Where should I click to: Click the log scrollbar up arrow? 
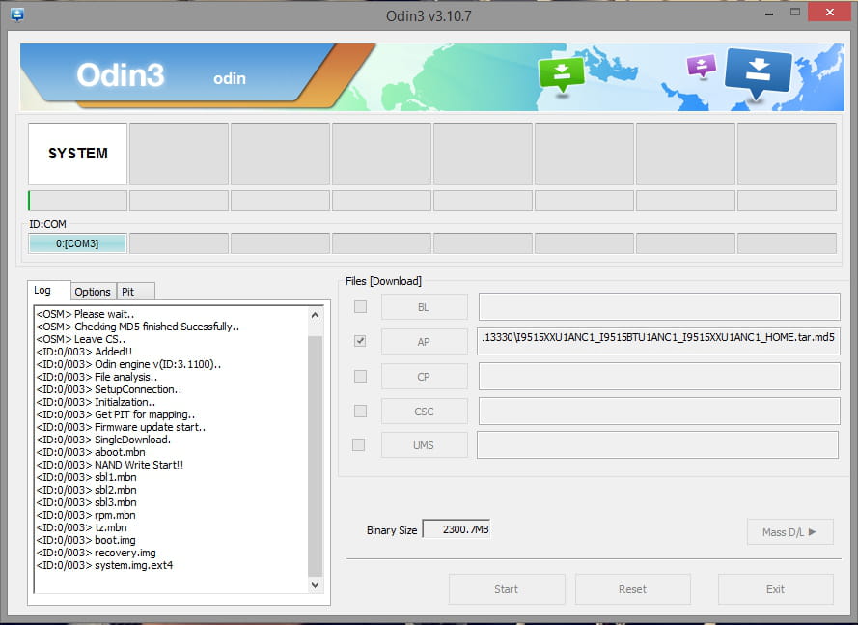(316, 315)
